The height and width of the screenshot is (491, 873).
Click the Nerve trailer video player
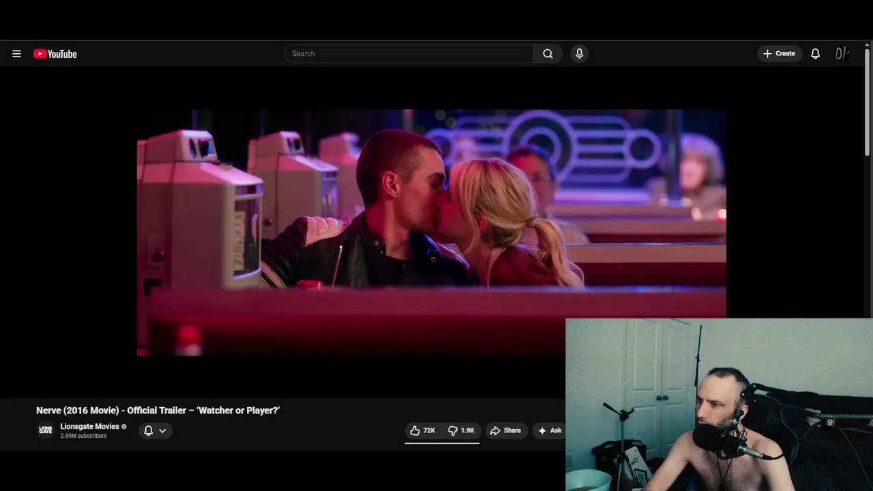pyautogui.click(x=432, y=232)
